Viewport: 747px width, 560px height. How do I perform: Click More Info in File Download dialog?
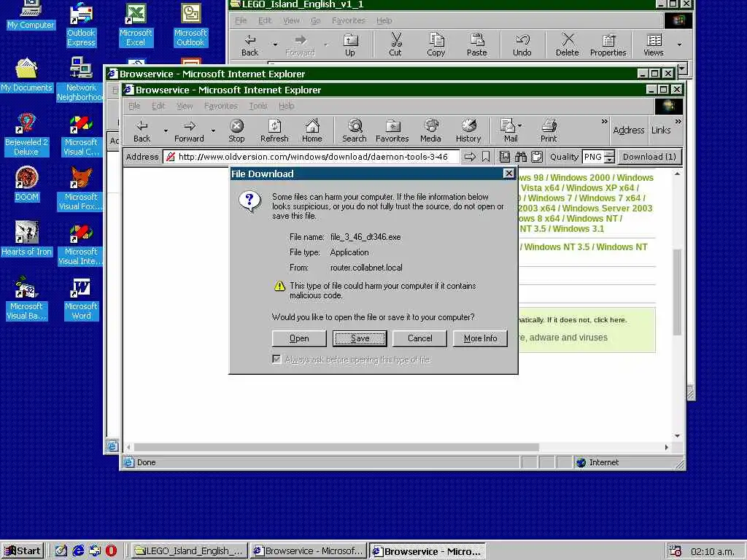click(x=480, y=338)
